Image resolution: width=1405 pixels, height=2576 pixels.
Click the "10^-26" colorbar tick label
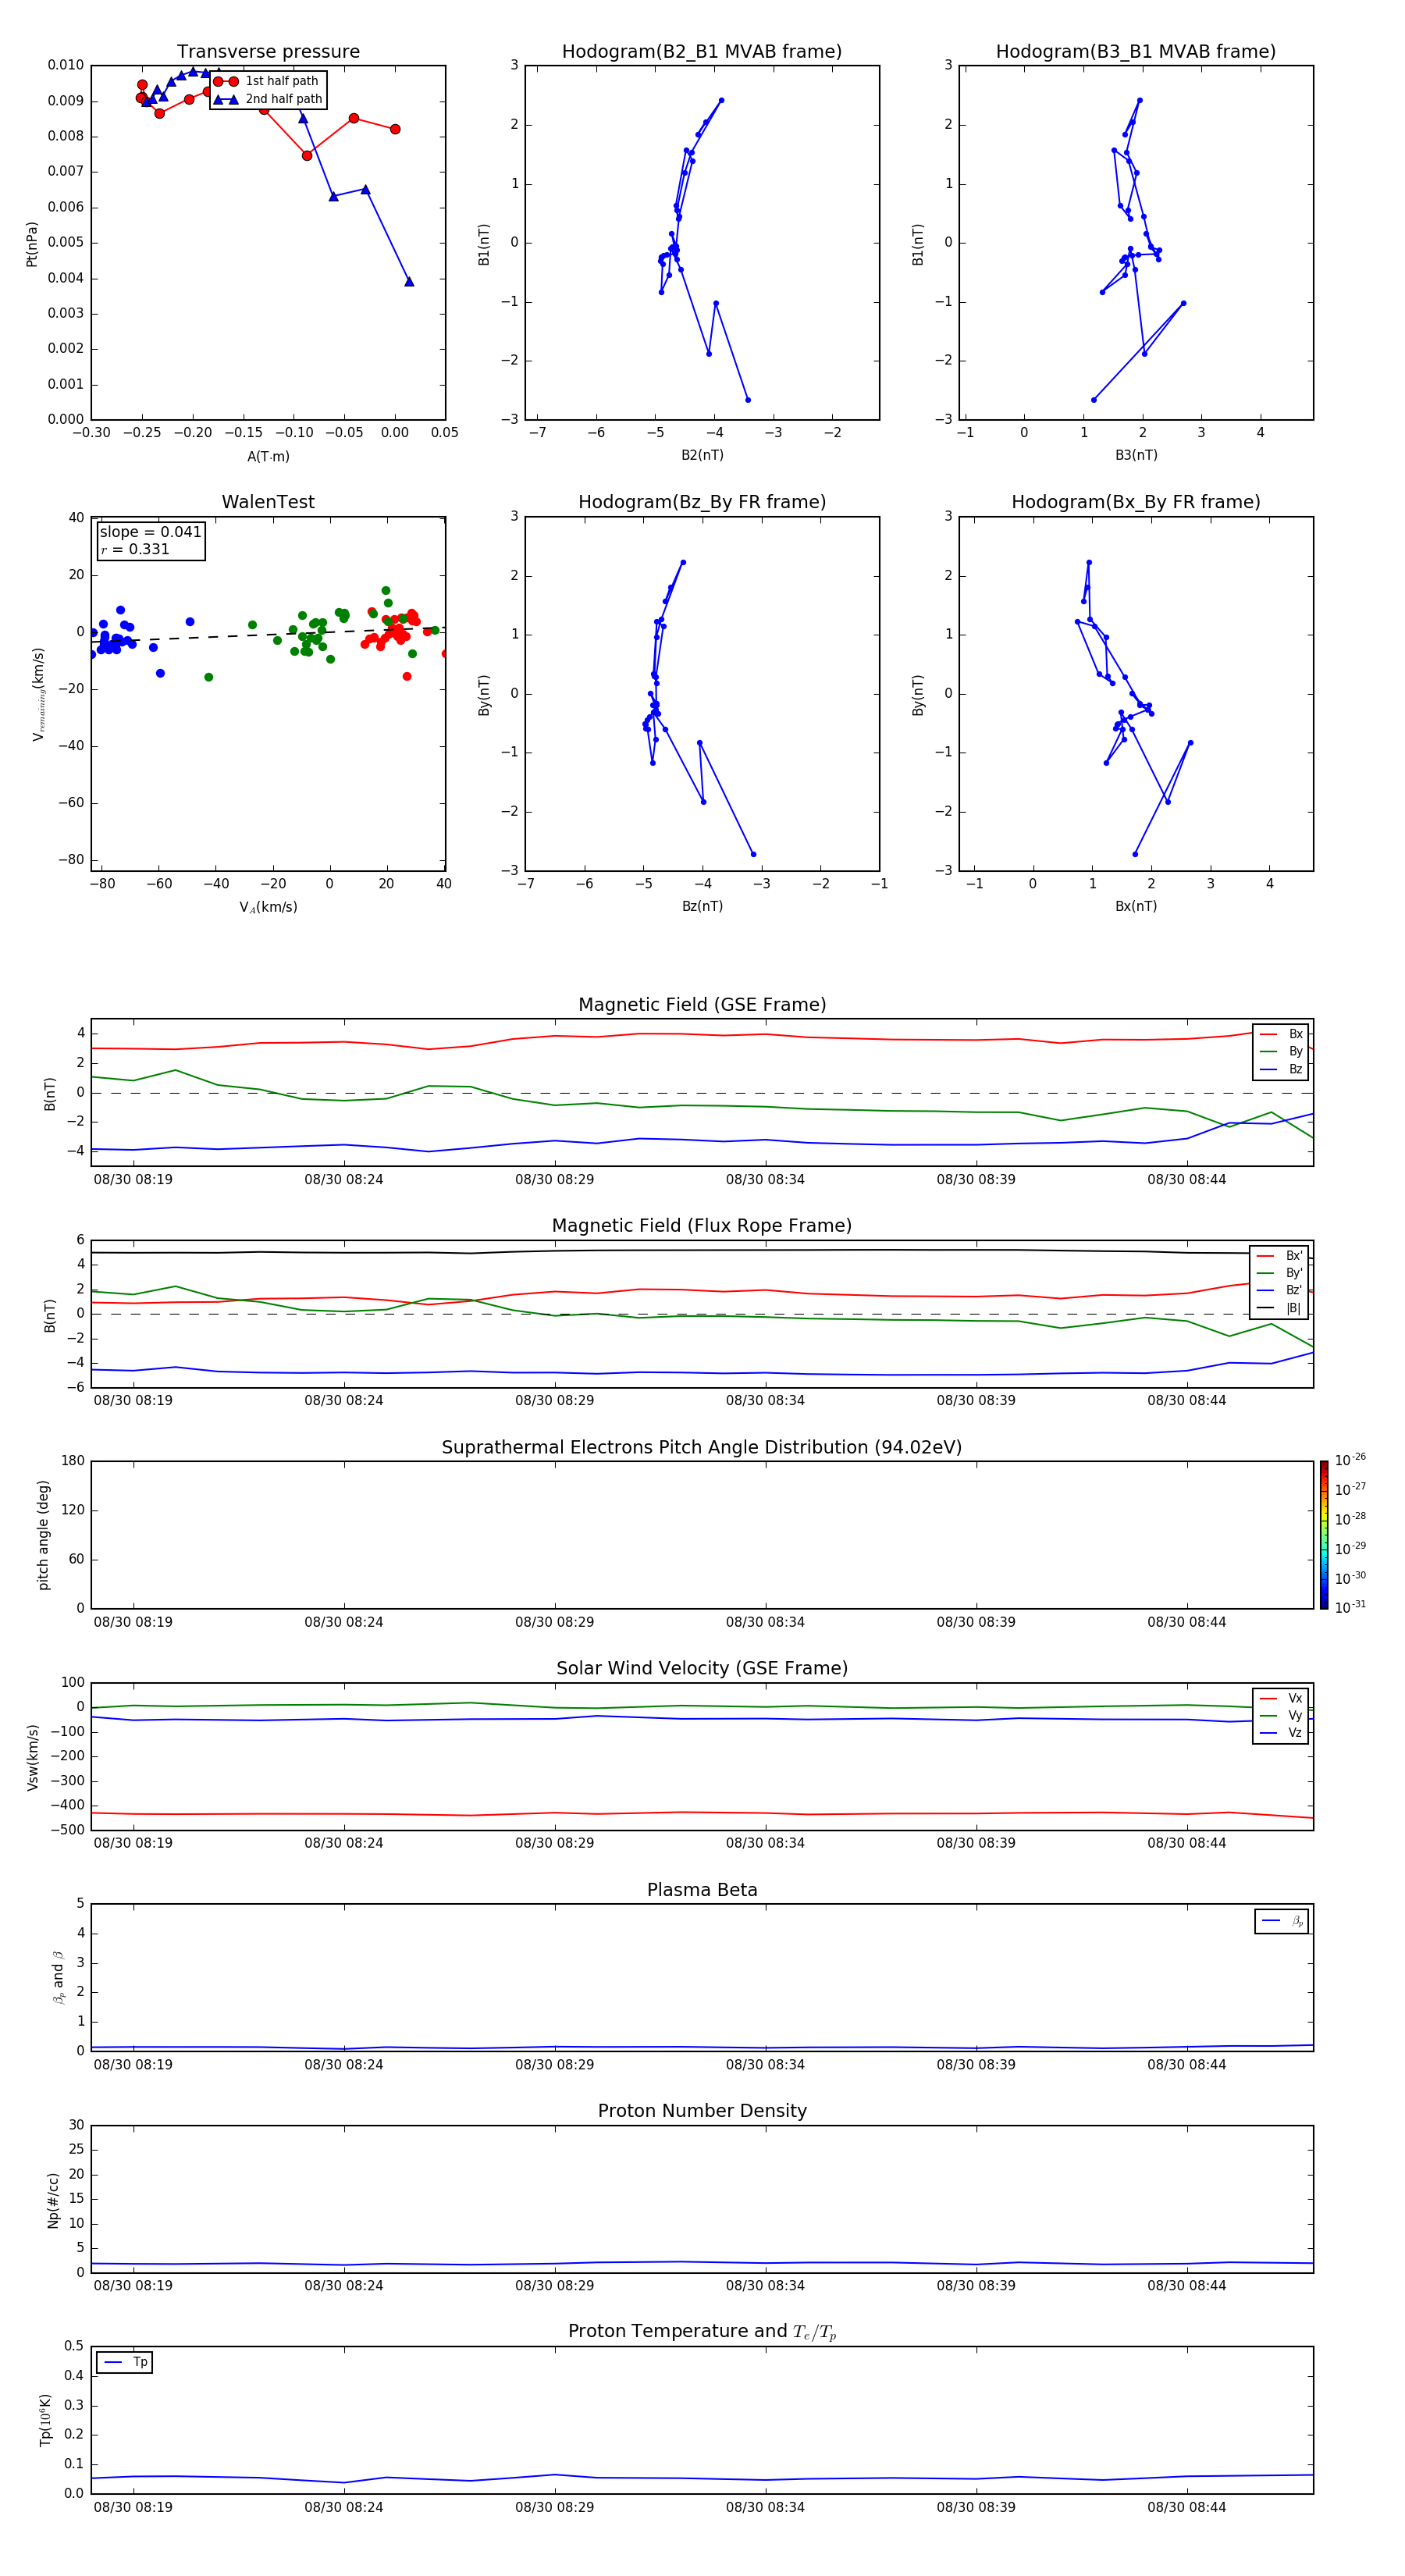point(1350,1460)
